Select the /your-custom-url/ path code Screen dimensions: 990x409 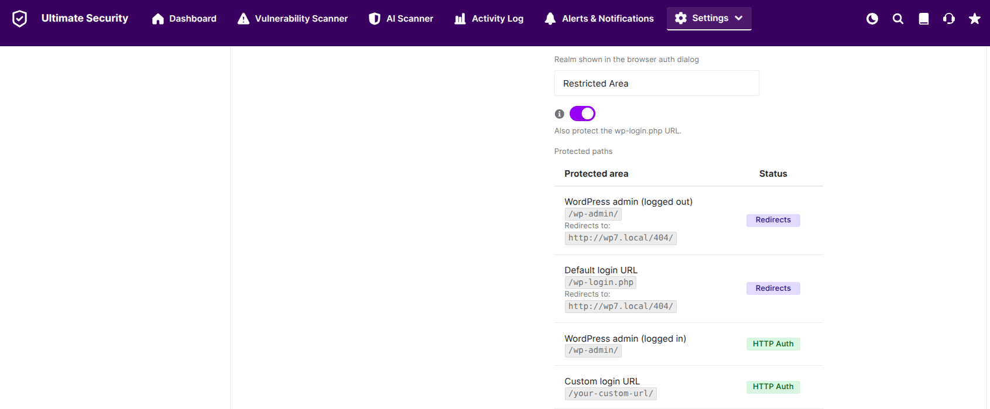coord(611,394)
